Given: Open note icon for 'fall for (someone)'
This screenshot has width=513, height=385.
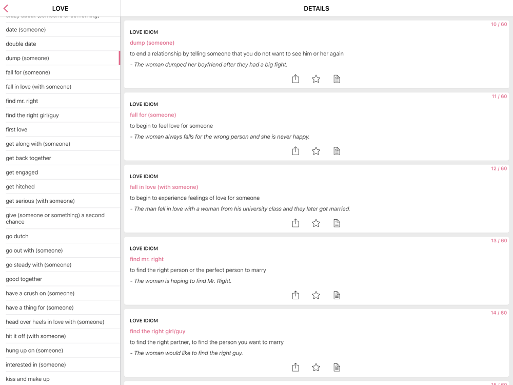Looking at the screenshot, I should [x=337, y=151].
